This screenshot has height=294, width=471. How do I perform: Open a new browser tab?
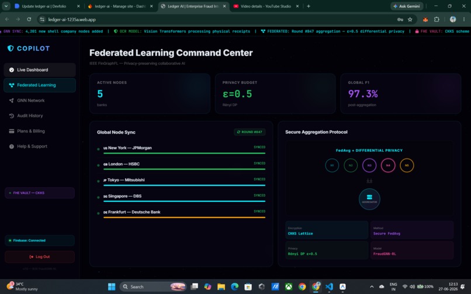pyautogui.click(x=309, y=6)
